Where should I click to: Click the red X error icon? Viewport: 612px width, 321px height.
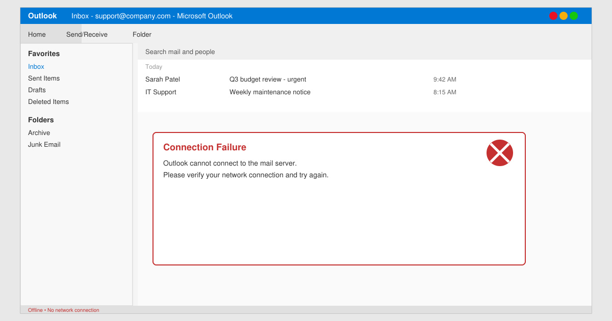pos(500,153)
